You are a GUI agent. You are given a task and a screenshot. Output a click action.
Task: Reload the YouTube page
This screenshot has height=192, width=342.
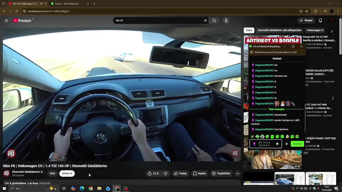(17, 11)
